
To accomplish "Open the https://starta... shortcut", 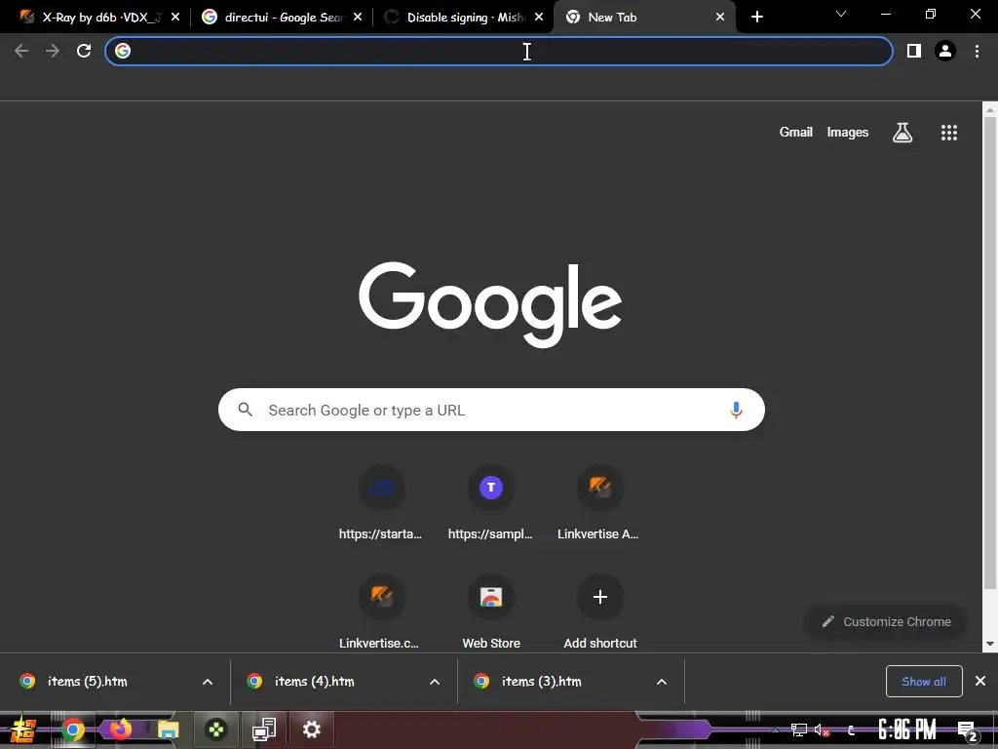I will click(381, 503).
